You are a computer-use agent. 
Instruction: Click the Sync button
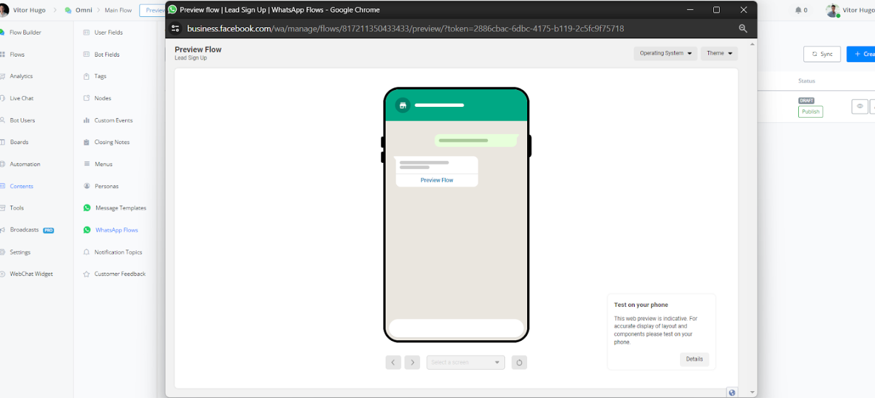coord(822,54)
